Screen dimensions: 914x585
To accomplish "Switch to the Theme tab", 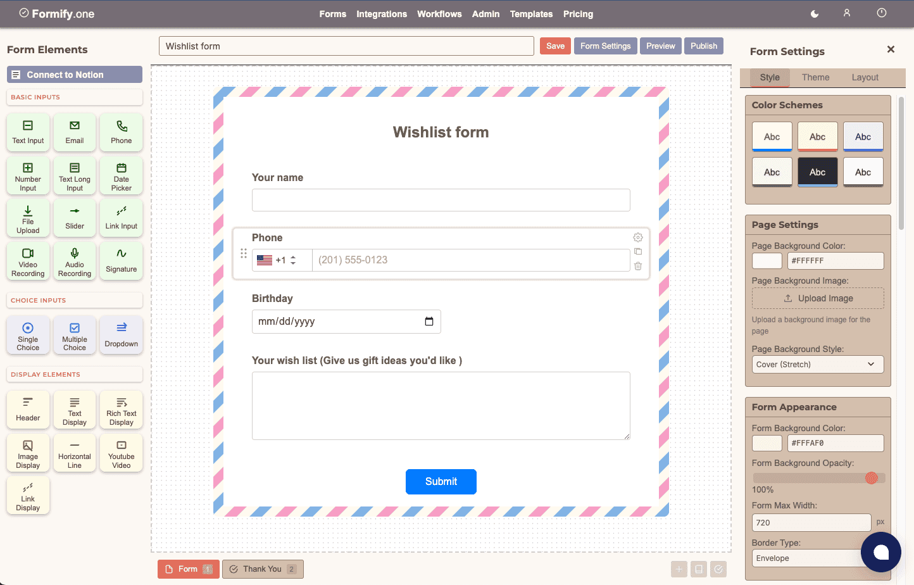I will [815, 77].
